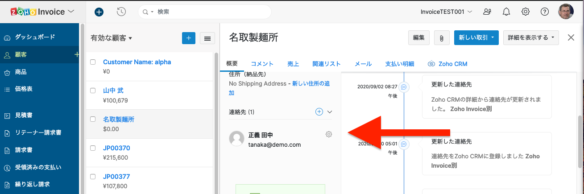
Task: Open the InvoiceTEST001 organization switcher
Action: [446, 12]
